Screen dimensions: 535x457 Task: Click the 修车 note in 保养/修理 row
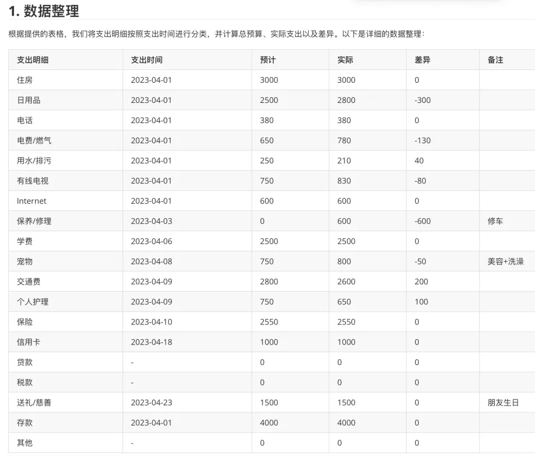point(495,221)
